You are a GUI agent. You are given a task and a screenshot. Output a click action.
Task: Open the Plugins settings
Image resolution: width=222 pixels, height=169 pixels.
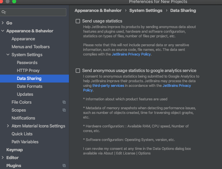coord(14,166)
